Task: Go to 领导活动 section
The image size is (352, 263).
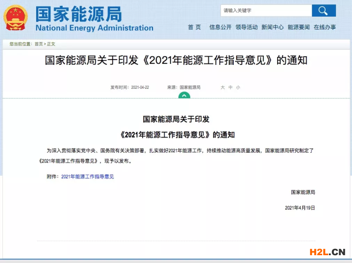Action: [x=246, y=27]
